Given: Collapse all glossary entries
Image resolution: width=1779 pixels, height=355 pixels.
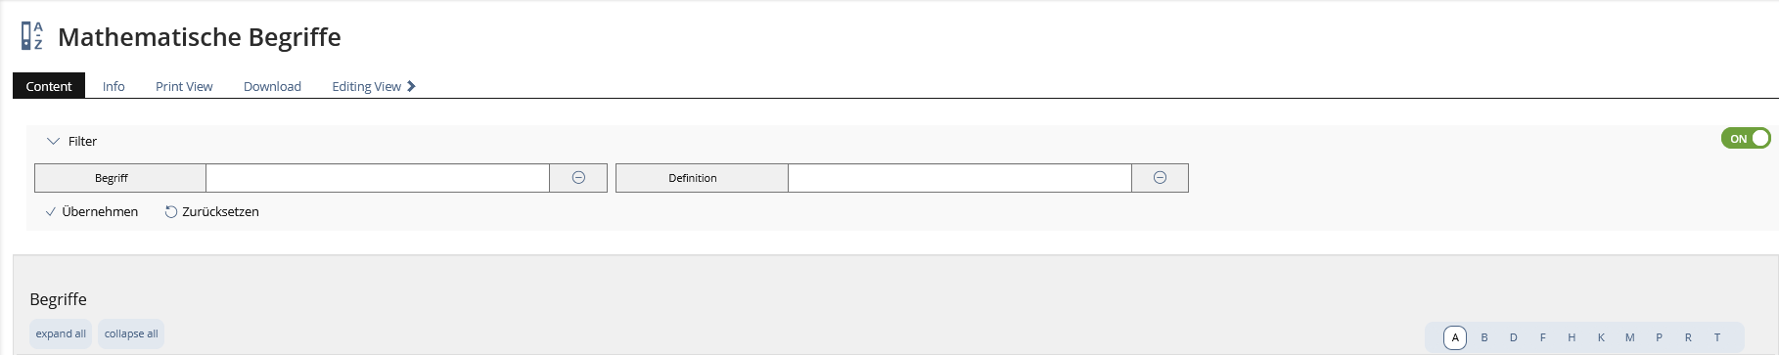Looking at the screenshot, I should (x=131, y=333).
